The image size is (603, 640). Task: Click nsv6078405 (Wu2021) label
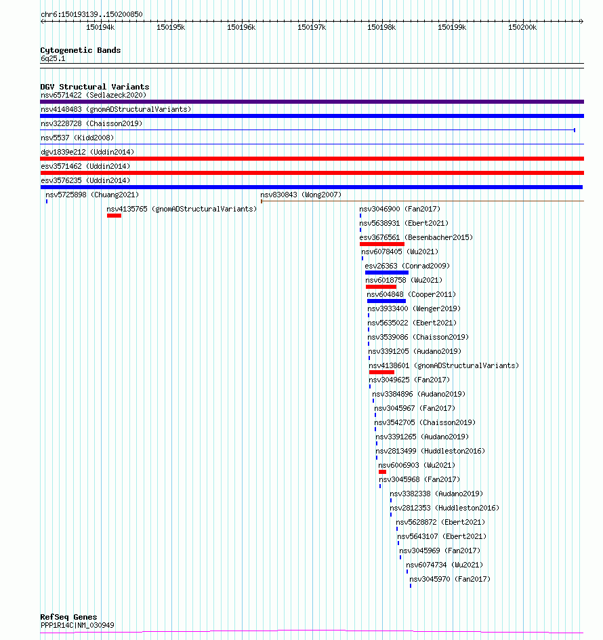click(x=400, y=252)
